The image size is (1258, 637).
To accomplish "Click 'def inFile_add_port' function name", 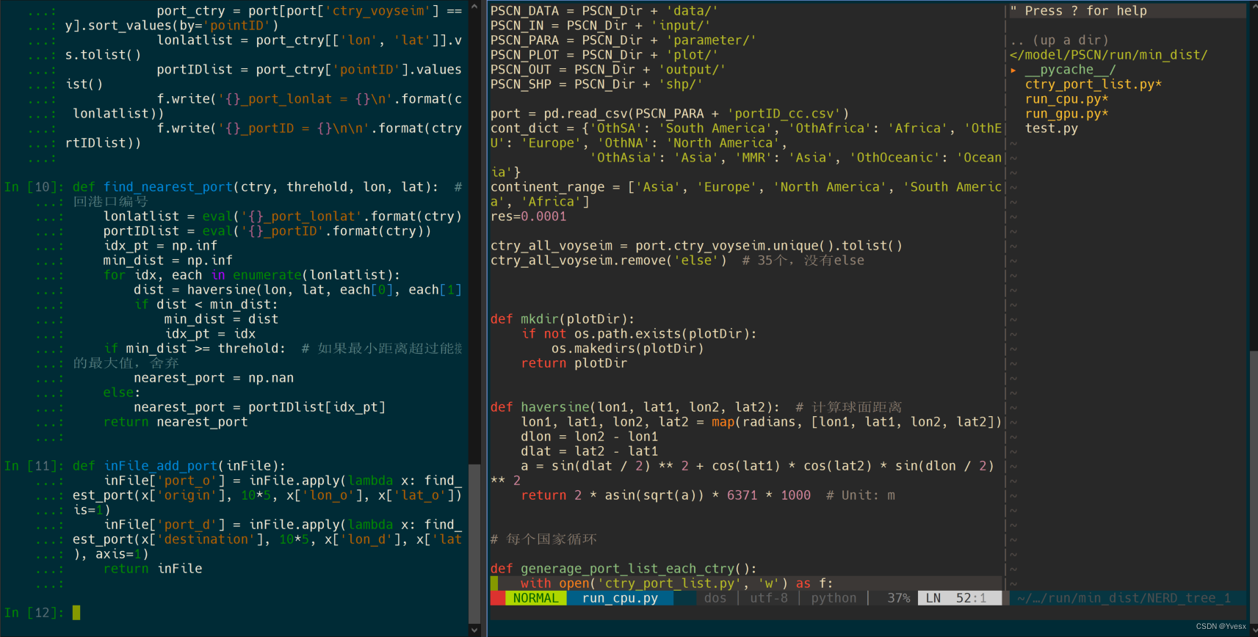I will click(161, 466).
